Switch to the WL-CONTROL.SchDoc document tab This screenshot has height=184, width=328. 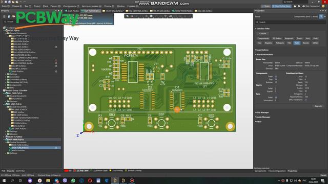point(137,11)
